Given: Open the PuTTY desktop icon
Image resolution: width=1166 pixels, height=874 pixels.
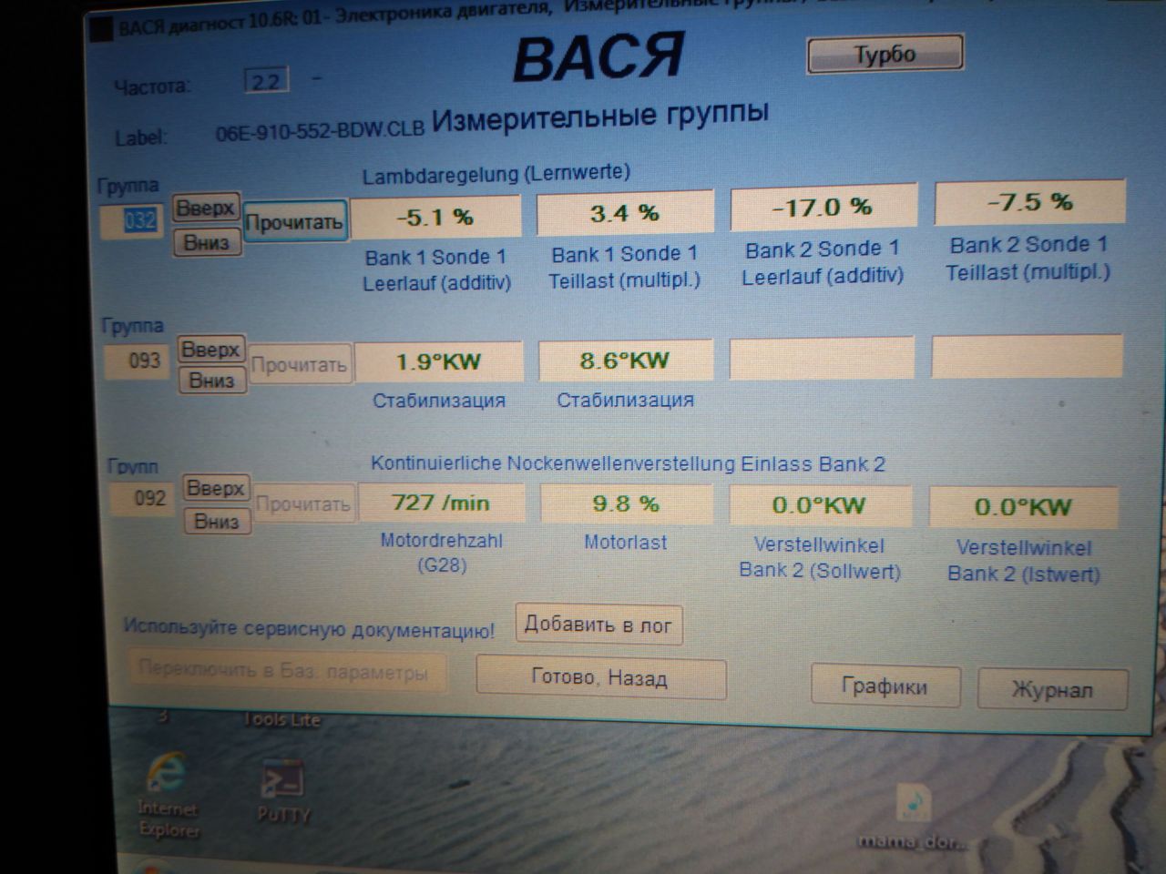Looking at the screenshot, I should 283,792.
